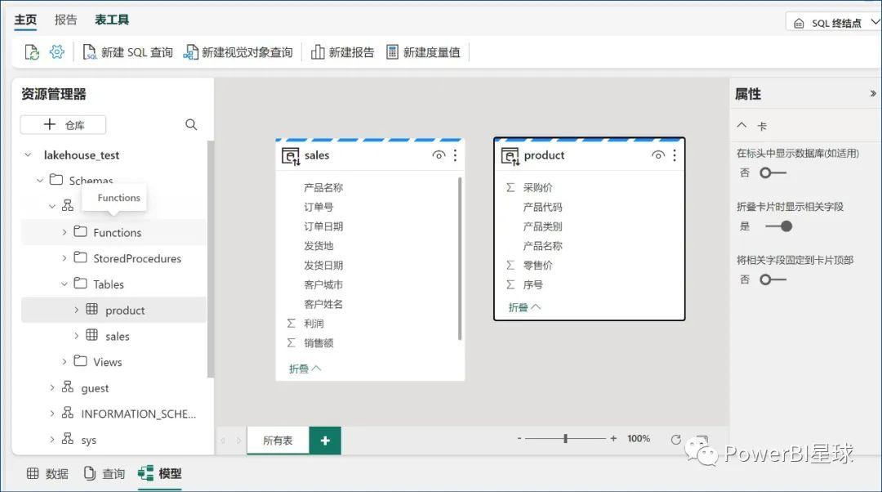882x492 pixels.
Task: Hide the product table using its eye icon
Action: pyautogui.click(x=658, y=154)
